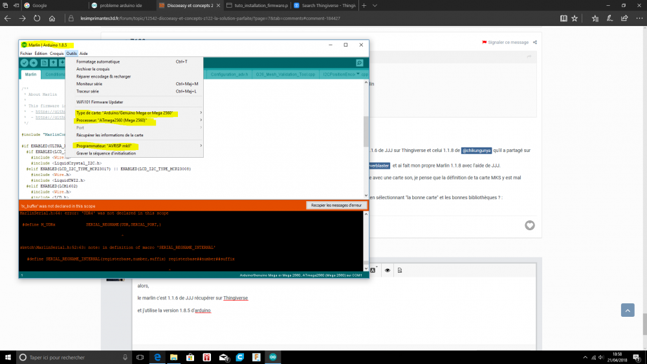Open File Explorer from the taskbar
Image resolution: width=647 pixels, height=364 pixels.
[173, 357]
